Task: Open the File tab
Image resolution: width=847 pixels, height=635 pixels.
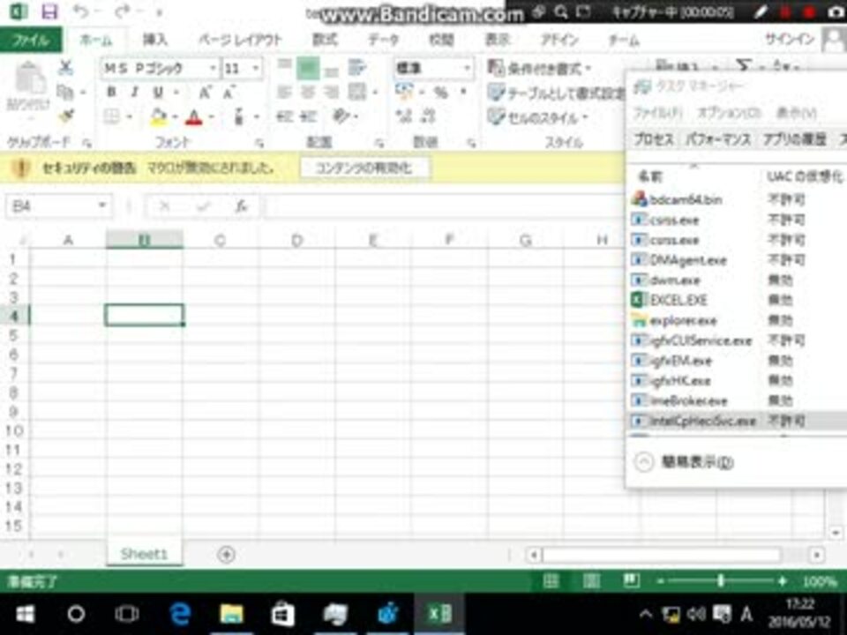Action: tap(31, 40)
